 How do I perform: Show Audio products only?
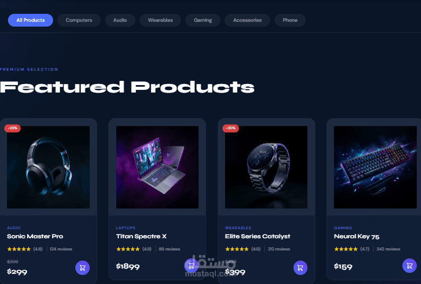click(120, 20)
